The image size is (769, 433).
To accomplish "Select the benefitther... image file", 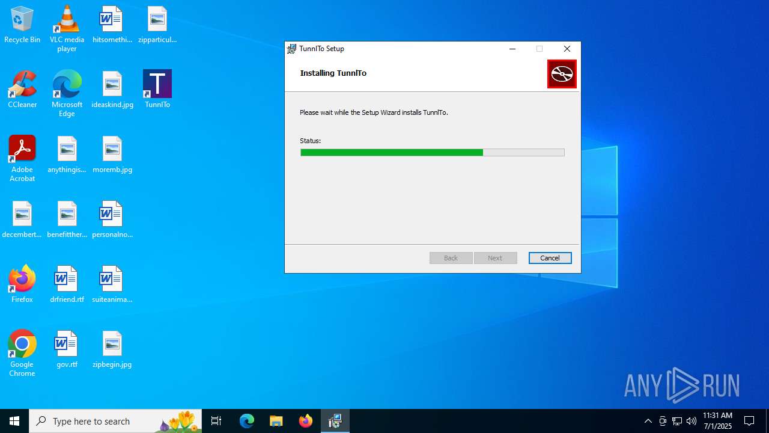I will pyautogui.click(x=67, y=220).
